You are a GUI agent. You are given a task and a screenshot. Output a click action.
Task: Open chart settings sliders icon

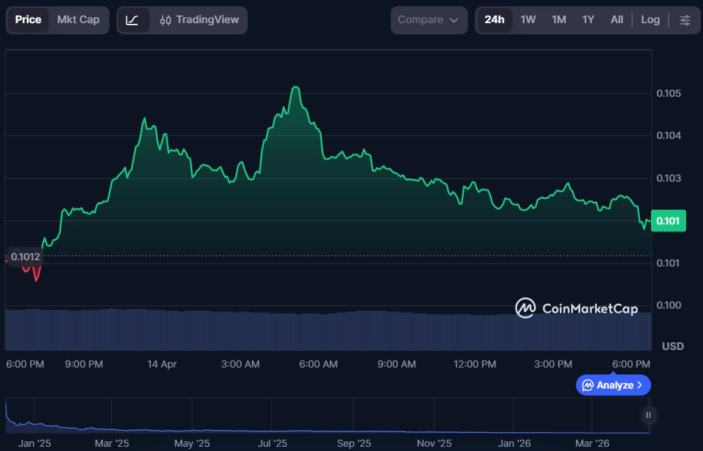(685, 20)
